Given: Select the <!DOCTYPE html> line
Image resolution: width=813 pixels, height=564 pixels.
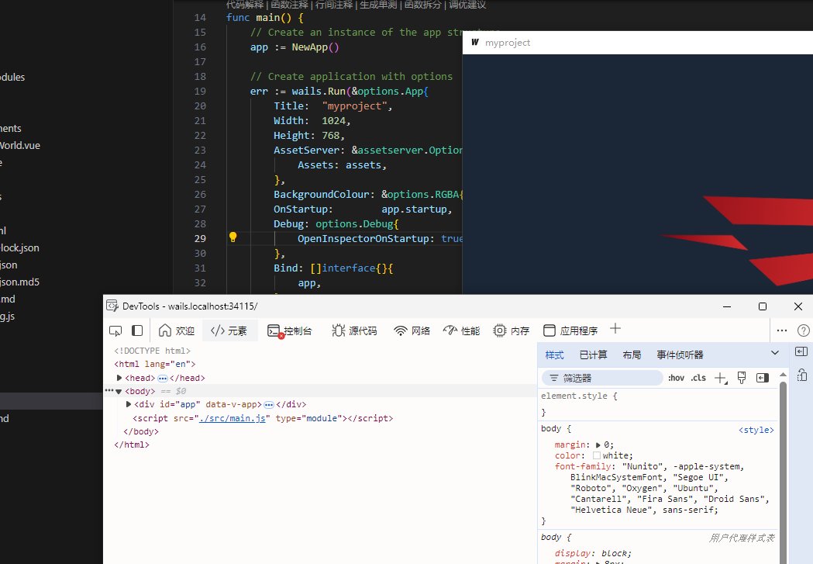Looking at the screenshot, I should point(153,351).
